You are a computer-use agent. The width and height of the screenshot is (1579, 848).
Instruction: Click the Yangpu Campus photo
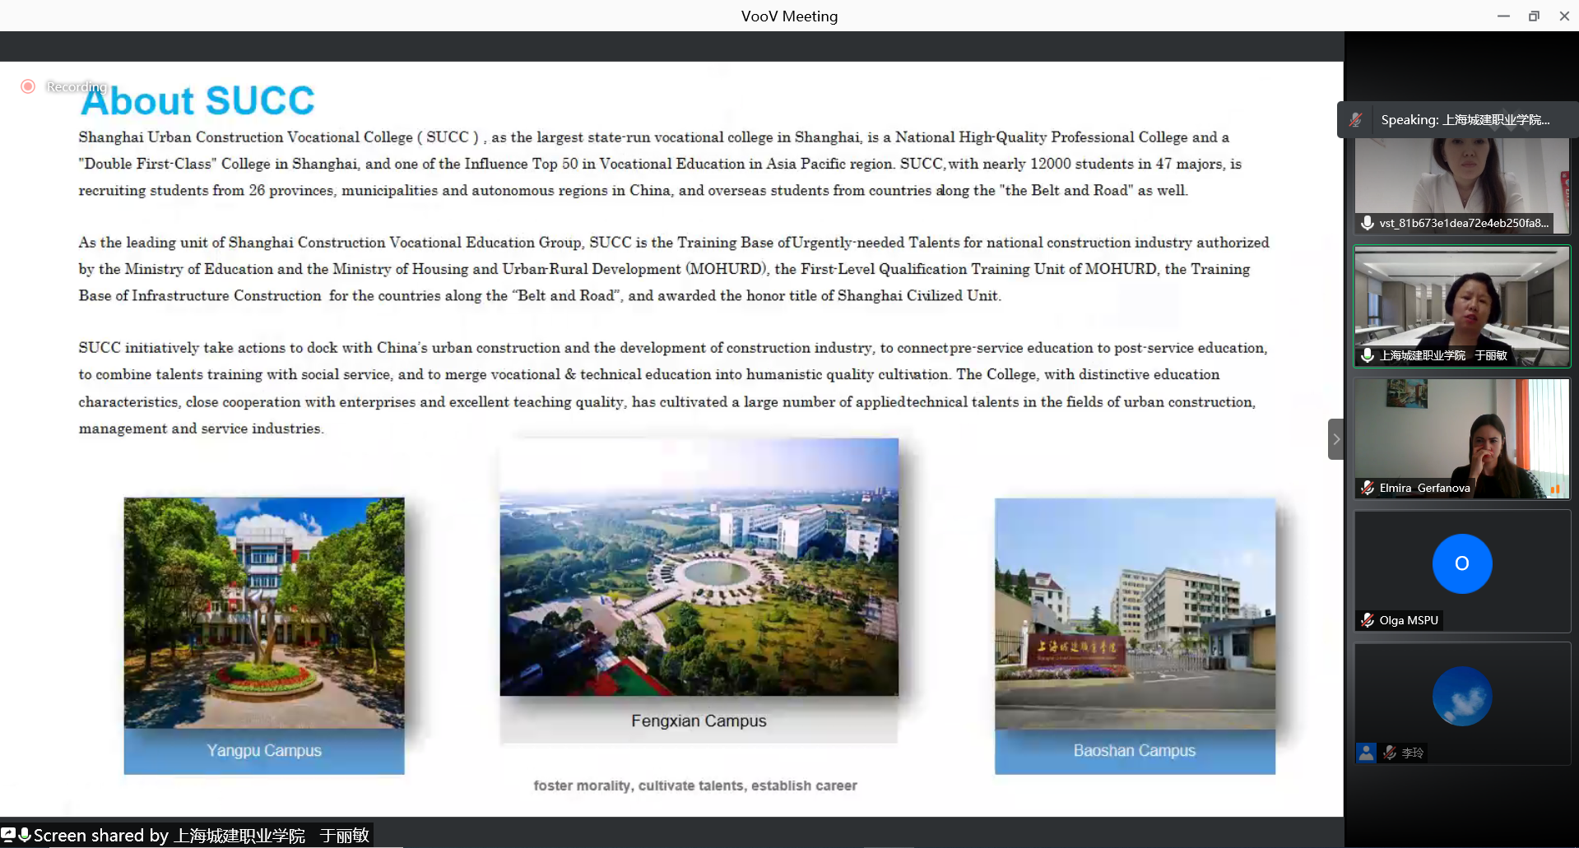pos(264,613)
